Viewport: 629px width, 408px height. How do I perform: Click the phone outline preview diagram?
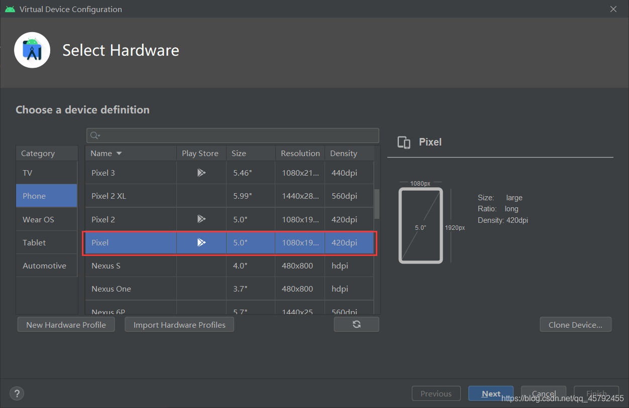pos(421,225)
